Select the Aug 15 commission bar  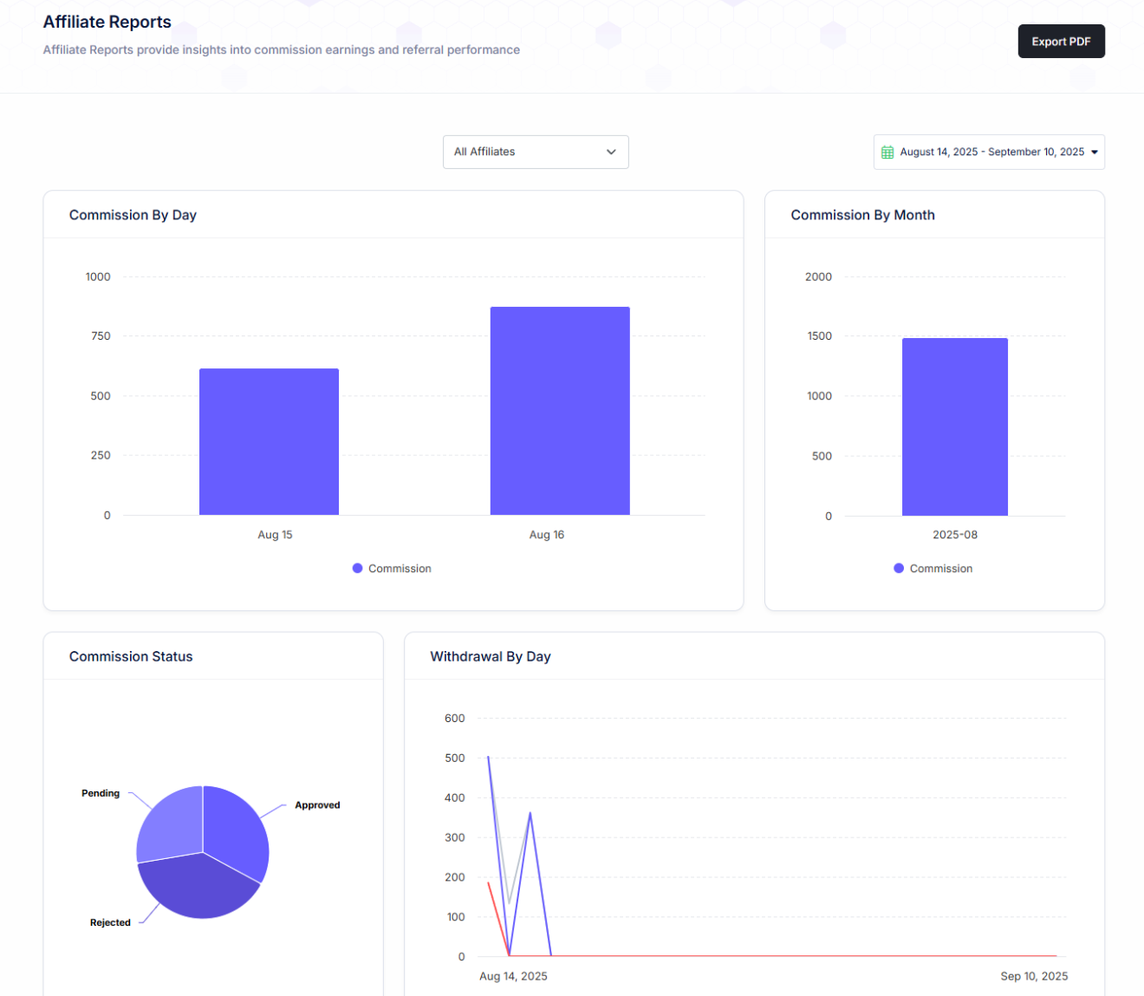tap(269, 442)
